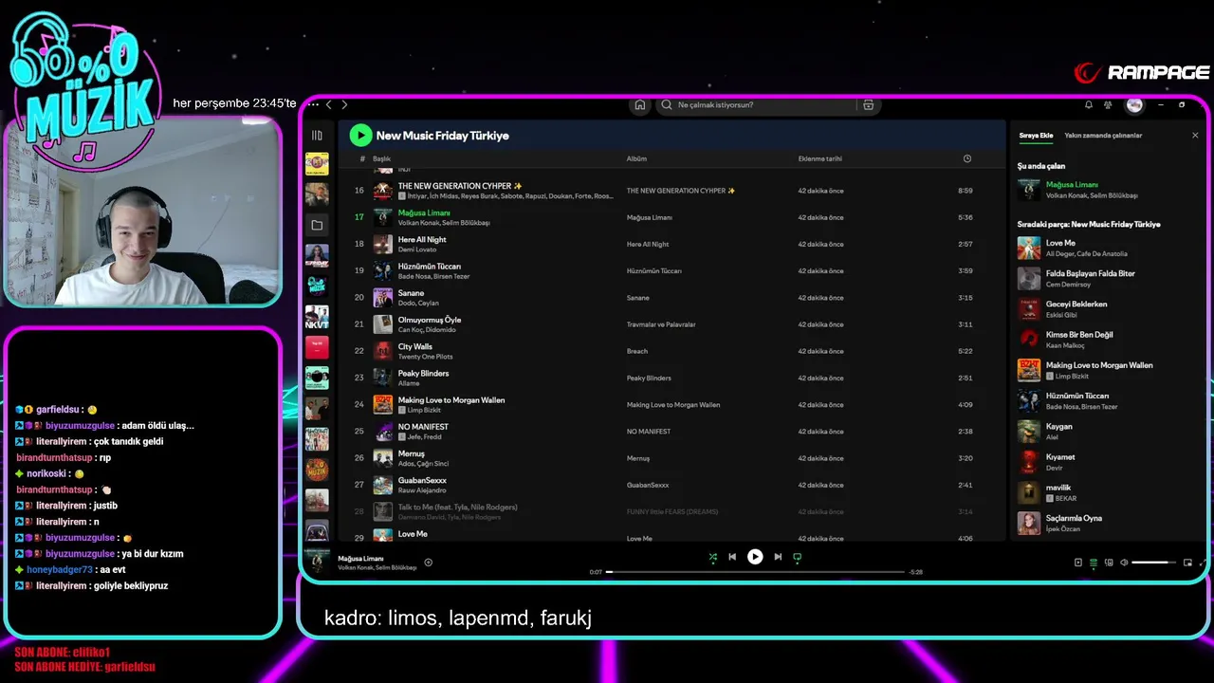This screenshot has width=1214, height=683.
Task: Open THE NEW GENERATION CYHPER album link
Action: (680, 191)
